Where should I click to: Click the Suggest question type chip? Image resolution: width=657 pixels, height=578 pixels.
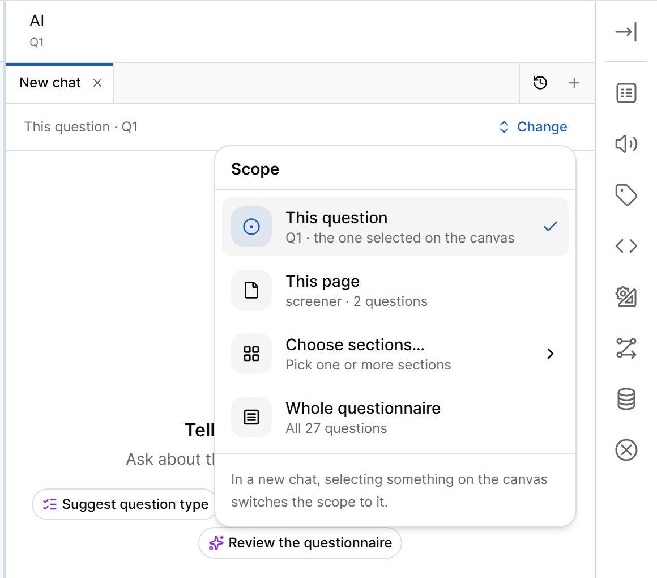tap(125, 504)
